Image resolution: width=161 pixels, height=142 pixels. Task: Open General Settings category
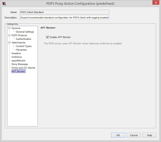(x=25, y=32)
